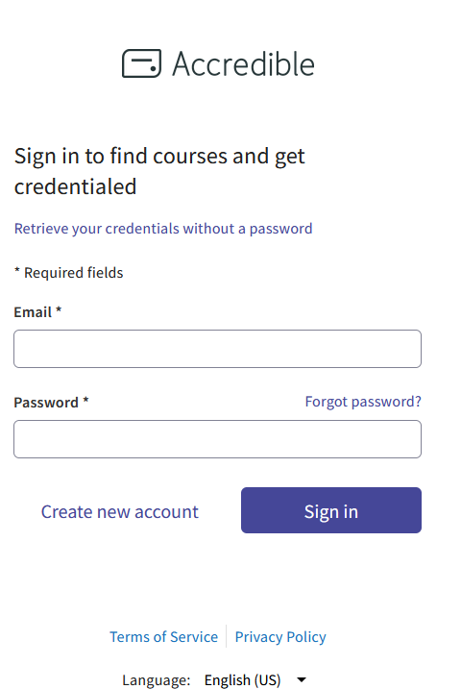Click the Accredible card logo icon
This screenshot has width=461, height=689.
point(141,63)
